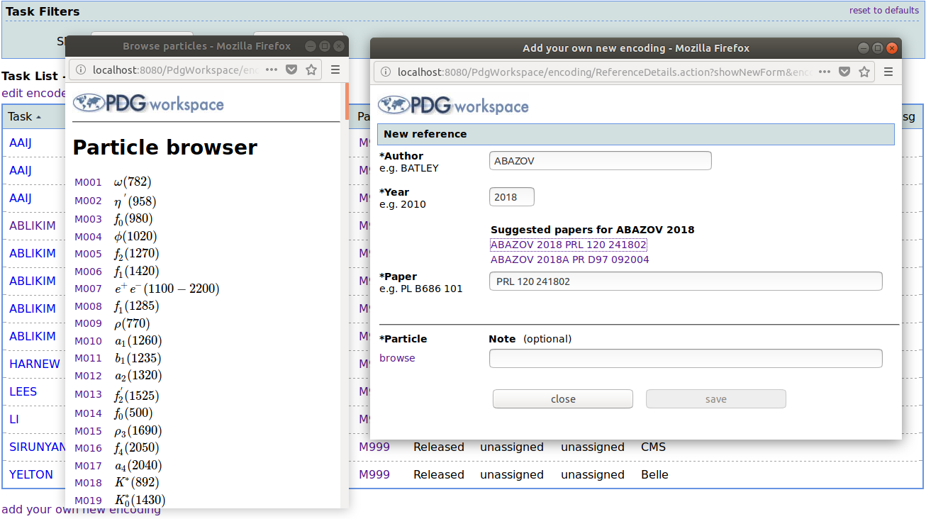Select particle M012 a2(1320)
The height and width of the screenshot is (519, 926).
[89, 376]
